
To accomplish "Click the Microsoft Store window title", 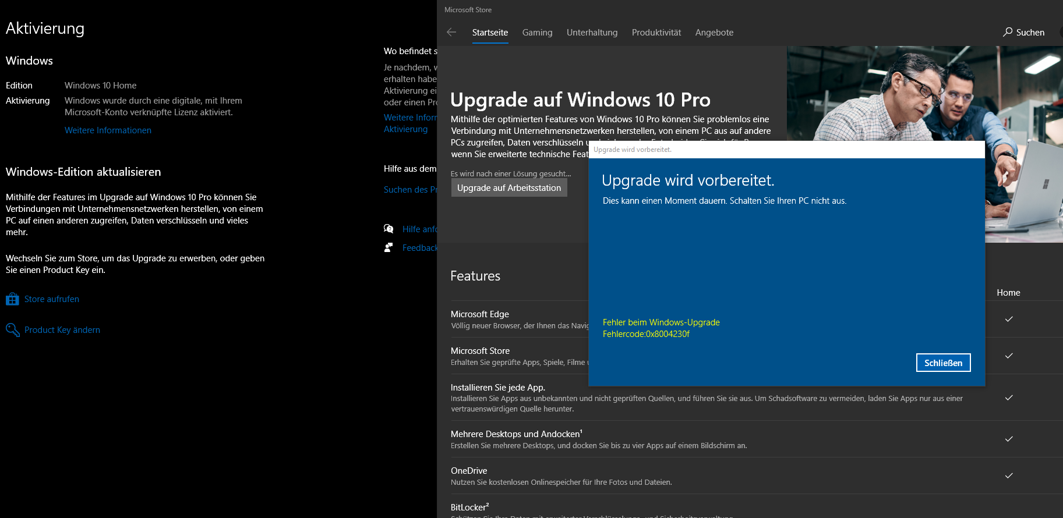I will 468,10.
